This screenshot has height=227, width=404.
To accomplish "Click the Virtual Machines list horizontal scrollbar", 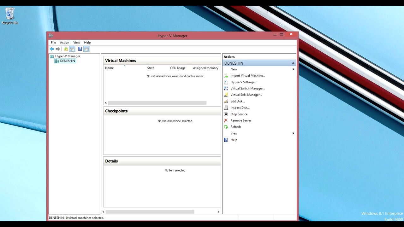I will 157,103.
